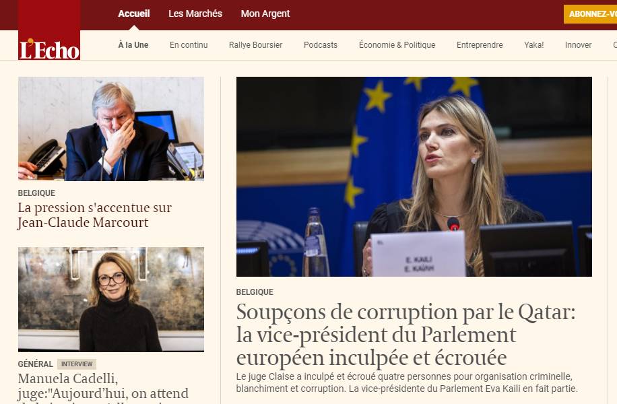Image resolution: width=617 pixels, height=404 pixels.
Task: Open the Entreprendre section
Action: click(x=480, y=45)
